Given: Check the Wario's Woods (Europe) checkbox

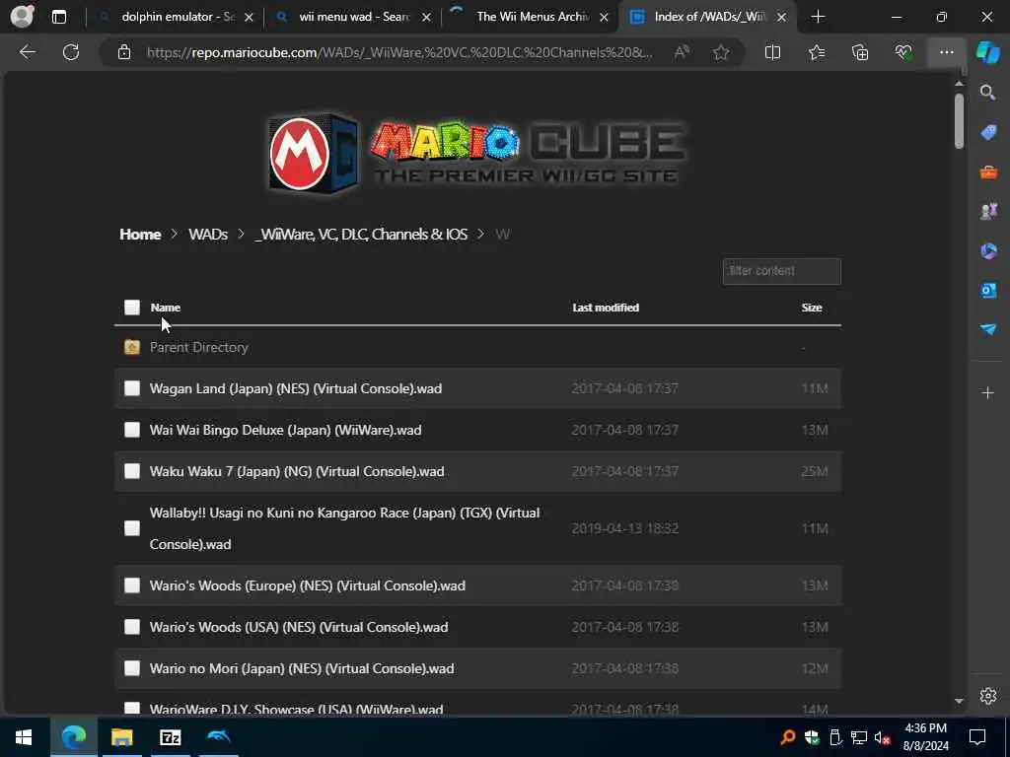Looking at the screenshot, I should [132, 585].
